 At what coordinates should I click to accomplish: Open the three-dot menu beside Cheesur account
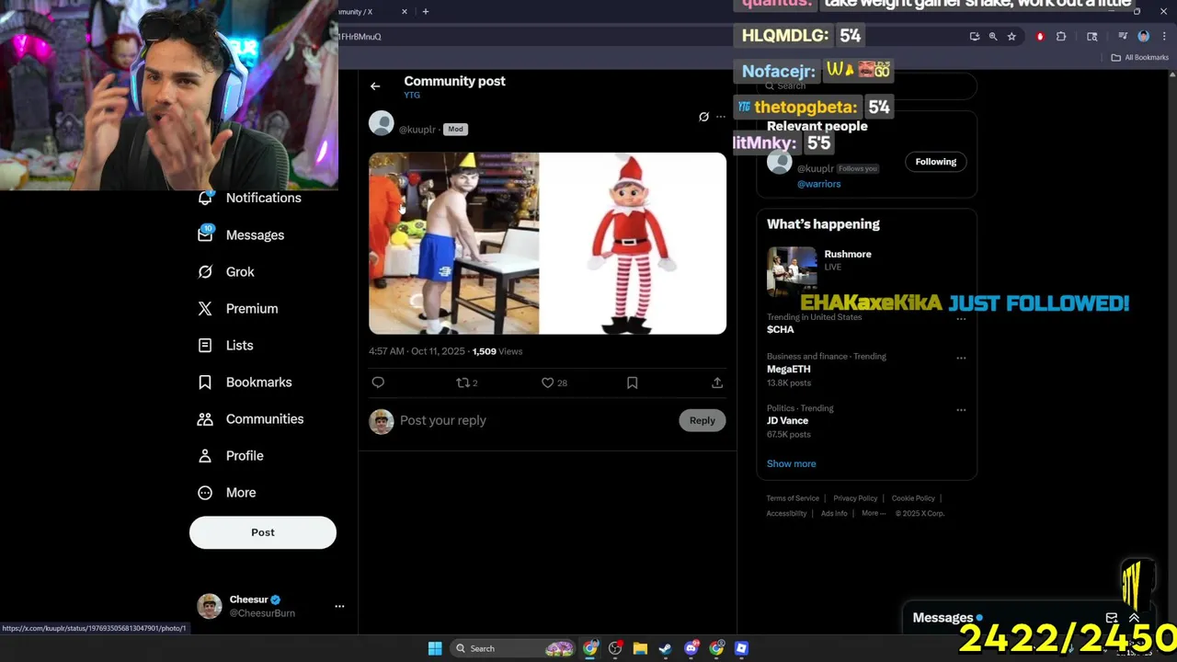[339, 606]
